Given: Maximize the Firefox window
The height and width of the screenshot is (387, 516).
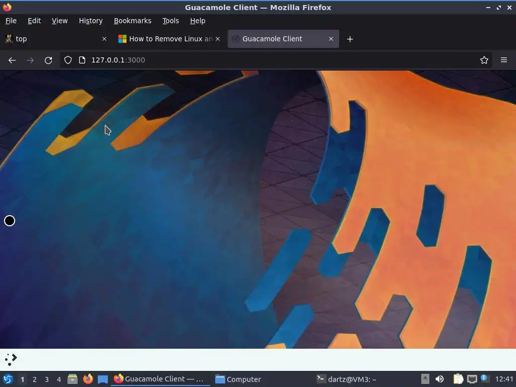Looking at the screenshot, I should pyautogui.click(x=499, y=7).
